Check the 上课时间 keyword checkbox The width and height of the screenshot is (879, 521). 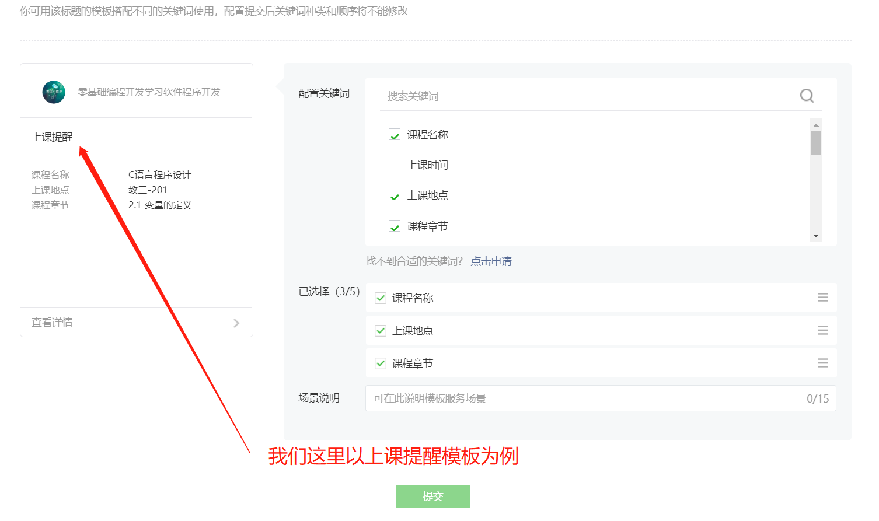click(x=395, y=165)
